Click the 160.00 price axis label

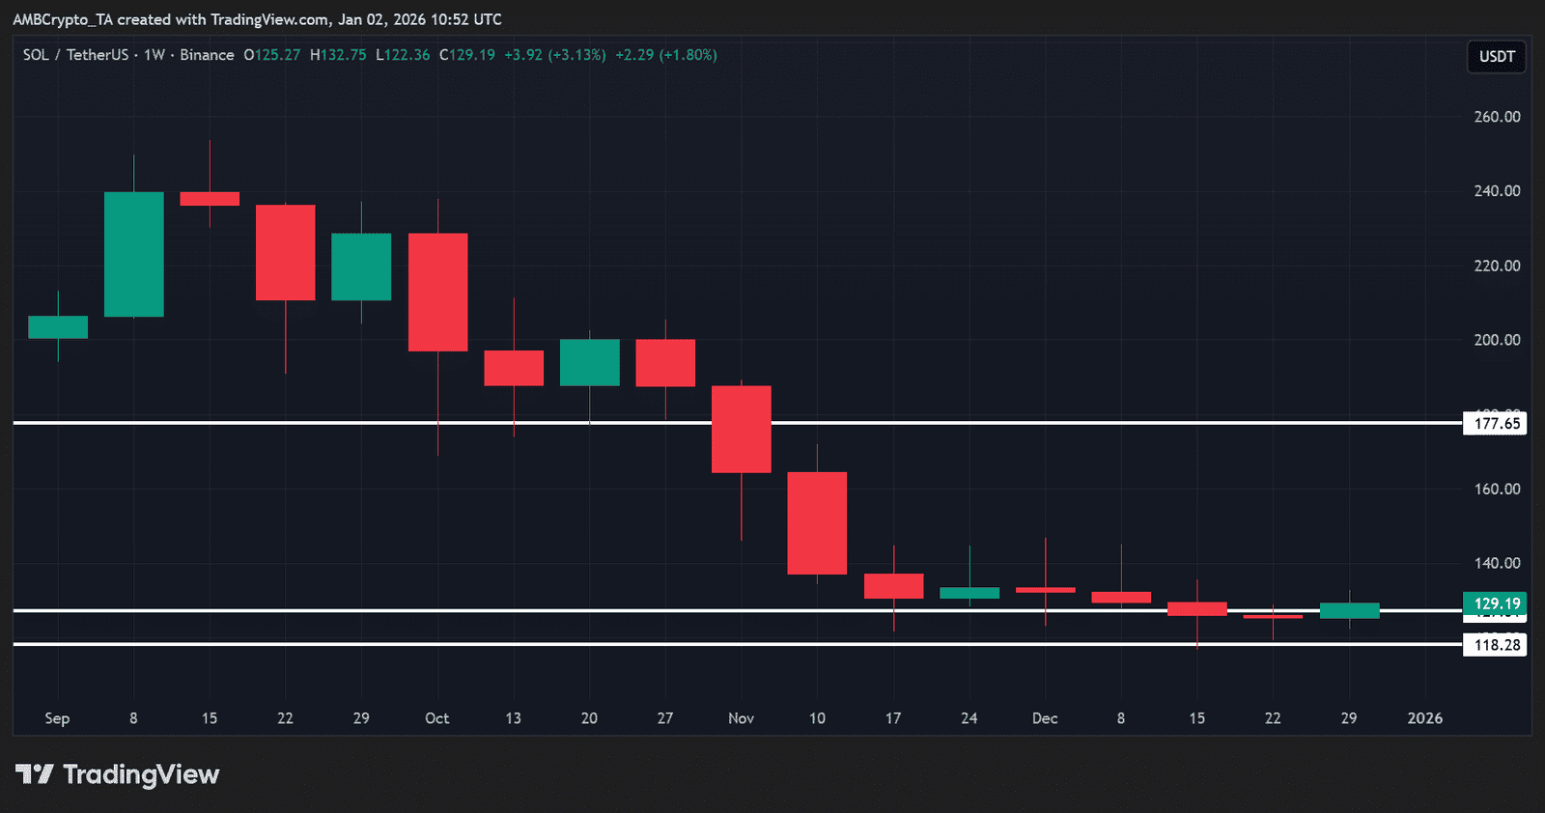coord(1497,489)
